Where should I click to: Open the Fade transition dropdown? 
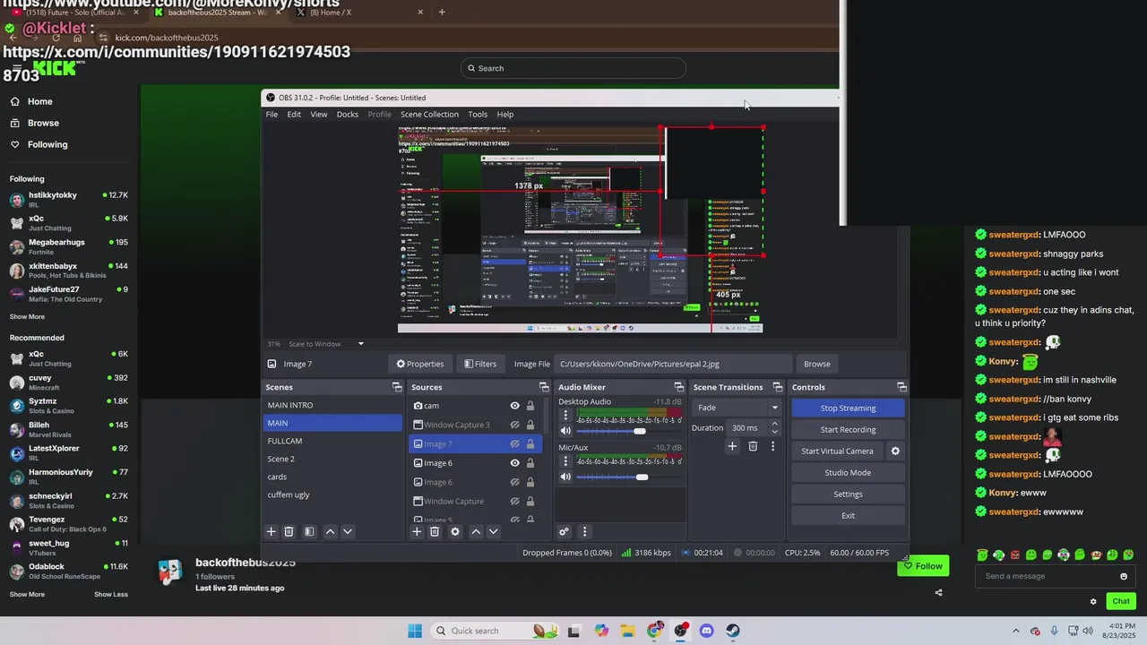pyautogui.click(x=737, y=408)
